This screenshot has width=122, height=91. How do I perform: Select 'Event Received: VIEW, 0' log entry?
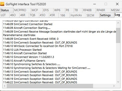(31, 39)
